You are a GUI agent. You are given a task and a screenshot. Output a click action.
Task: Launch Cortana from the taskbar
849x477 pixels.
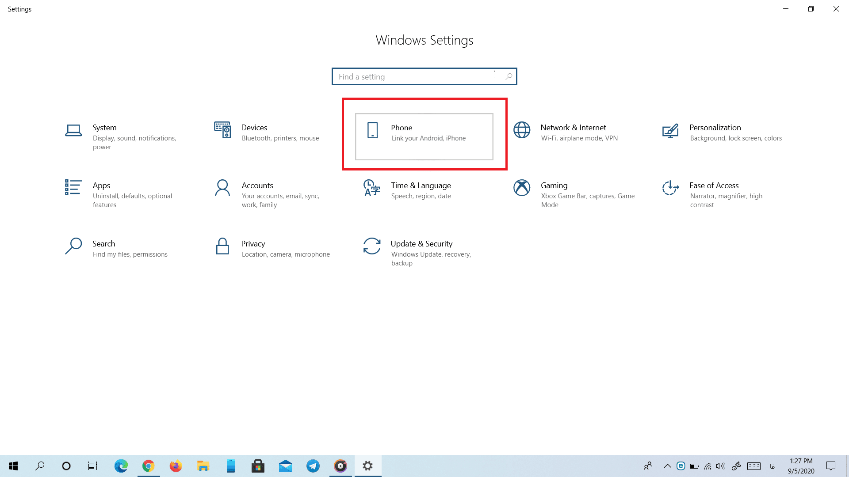point(66,466)
